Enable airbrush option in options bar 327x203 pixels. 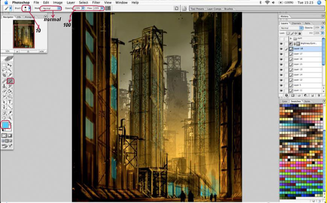point(108,8)
